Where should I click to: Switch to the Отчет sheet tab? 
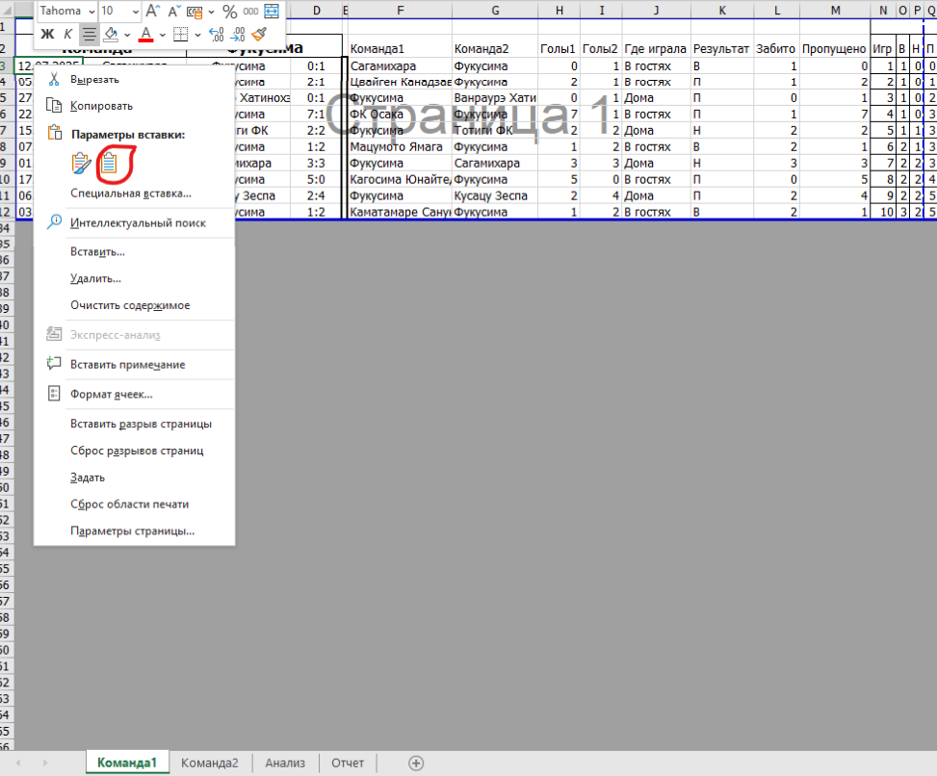[x=348, y=763]
